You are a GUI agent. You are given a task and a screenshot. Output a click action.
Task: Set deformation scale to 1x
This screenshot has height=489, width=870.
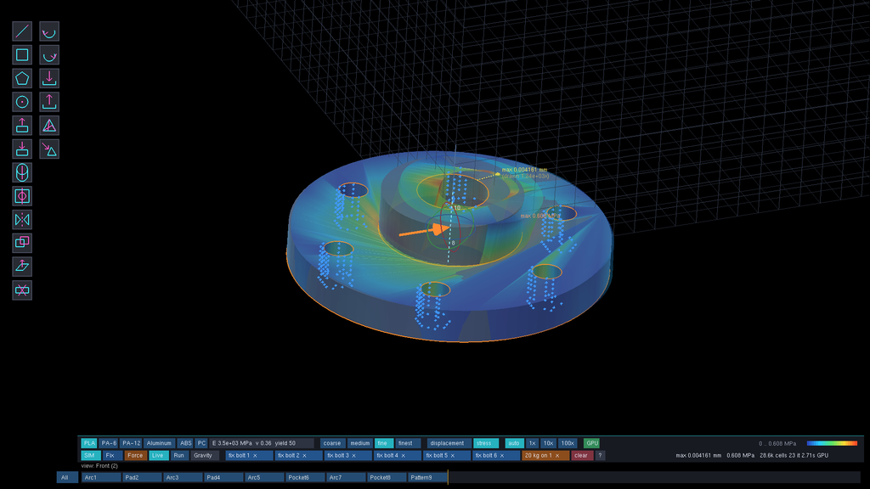coord(532,443)
